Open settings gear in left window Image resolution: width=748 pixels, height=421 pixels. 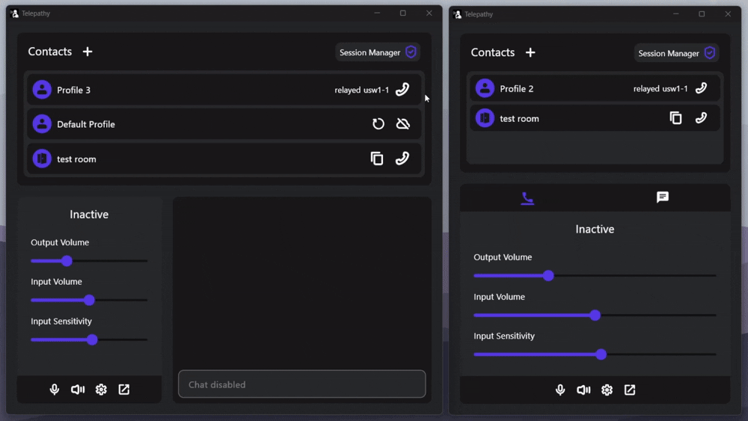point(101,390)
